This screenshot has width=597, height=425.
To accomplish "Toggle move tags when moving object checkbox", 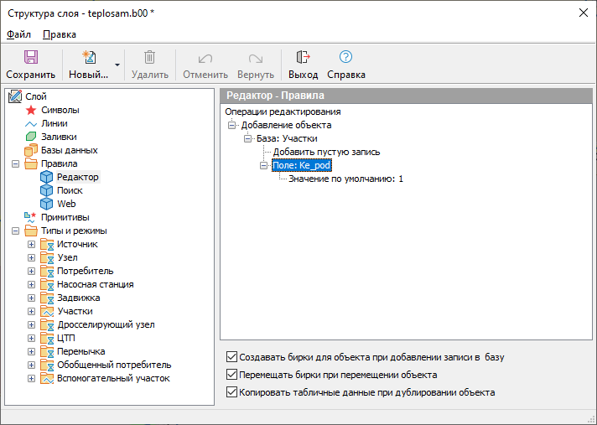I will pyautogui.click(x=232, y=375).
